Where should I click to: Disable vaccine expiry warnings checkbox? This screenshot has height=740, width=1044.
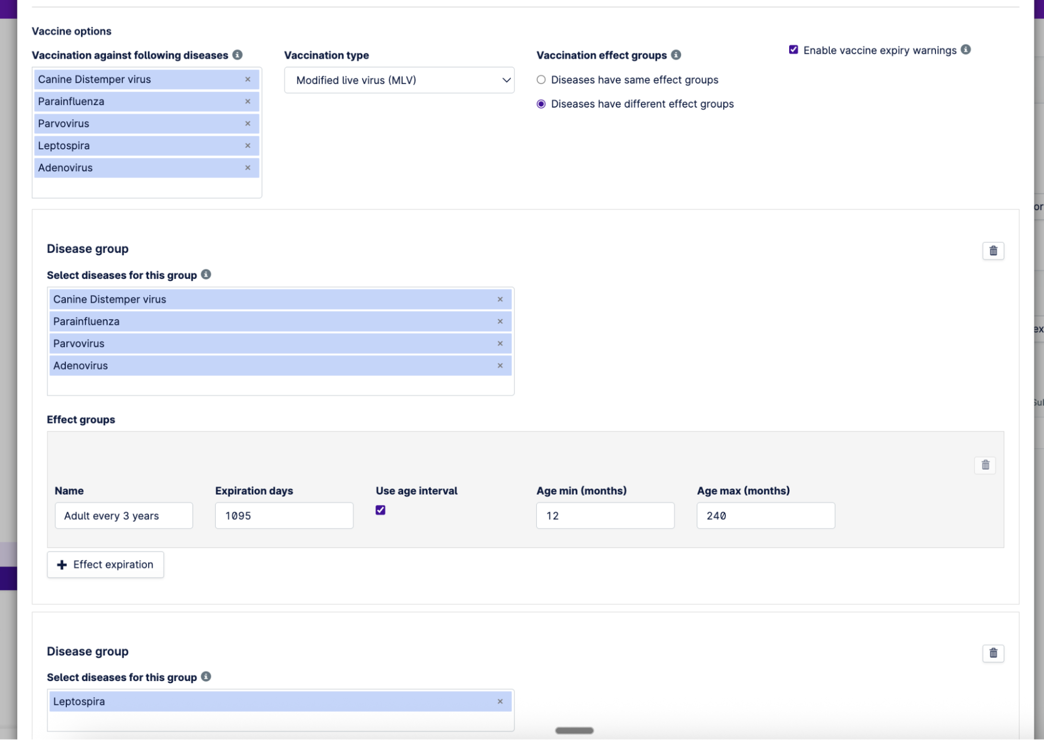(793, 50)
